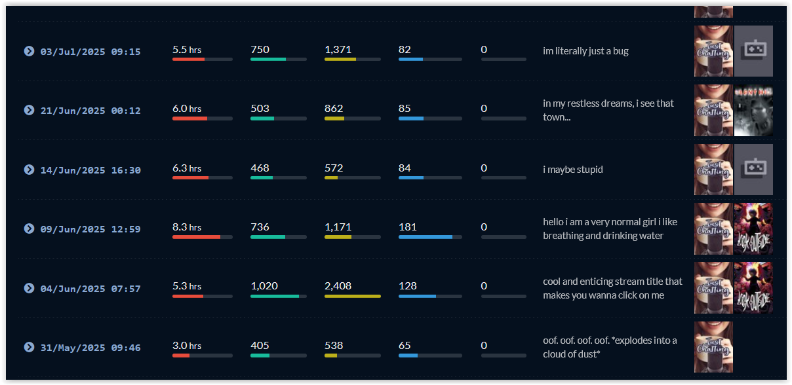792x385 pixels.
Task: Click the 65 value in the 31/May row
Action: click(405, 346)
